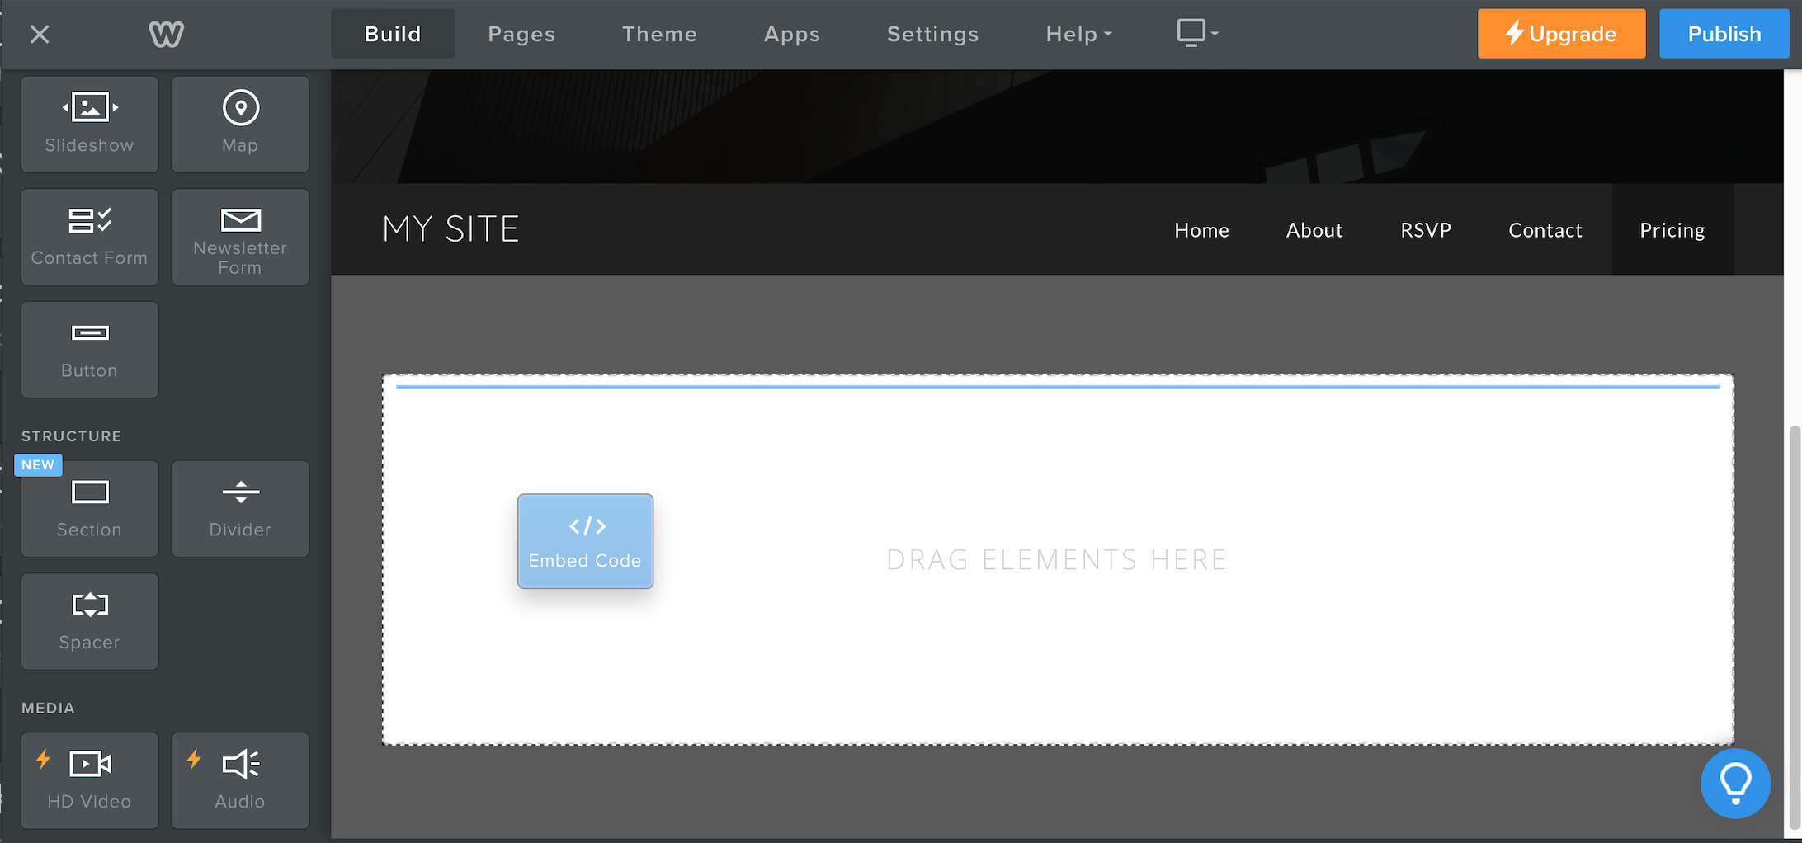Select the Newsletter Form element
Image resolution: width=1802 pixels, height=843 pixels.
tap(240, 237)
